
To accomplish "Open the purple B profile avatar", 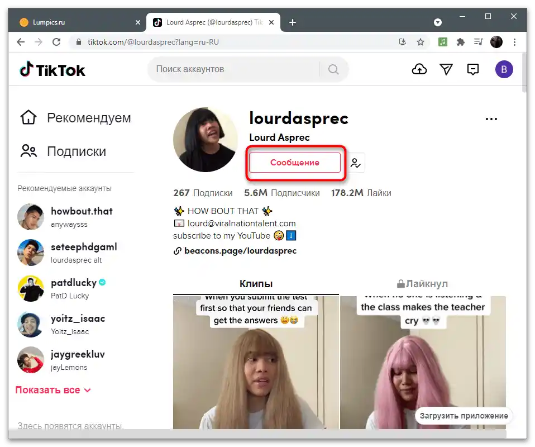I will [504, 69].
